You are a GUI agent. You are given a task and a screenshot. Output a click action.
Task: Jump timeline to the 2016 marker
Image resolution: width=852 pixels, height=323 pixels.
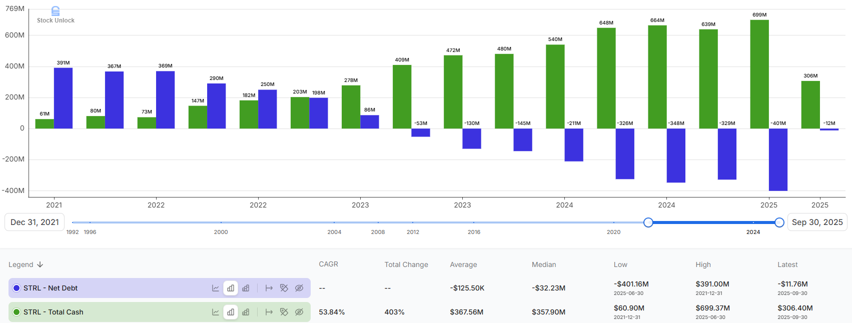pyautogui.click(x=474, y=232)
